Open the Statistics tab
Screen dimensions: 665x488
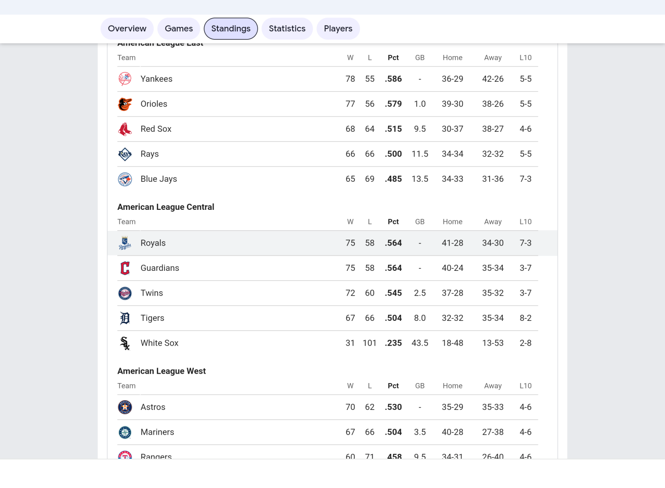point(287,28)
